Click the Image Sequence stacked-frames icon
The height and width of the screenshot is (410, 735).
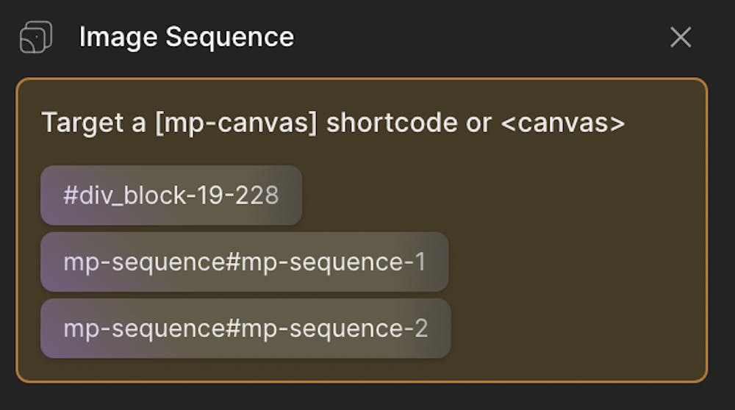36,37
